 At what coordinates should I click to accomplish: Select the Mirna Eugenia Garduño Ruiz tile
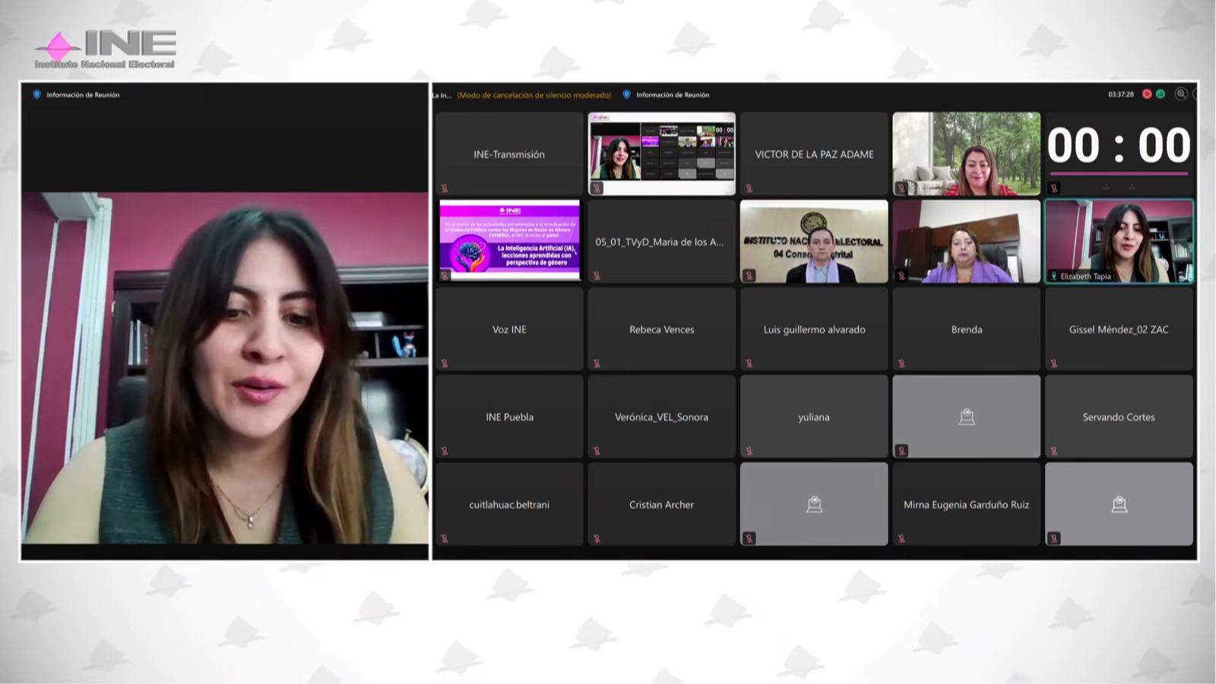(x=966, y=504)
